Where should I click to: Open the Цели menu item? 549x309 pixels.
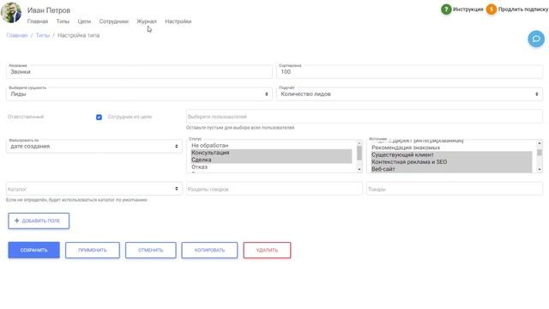[84, 21]
